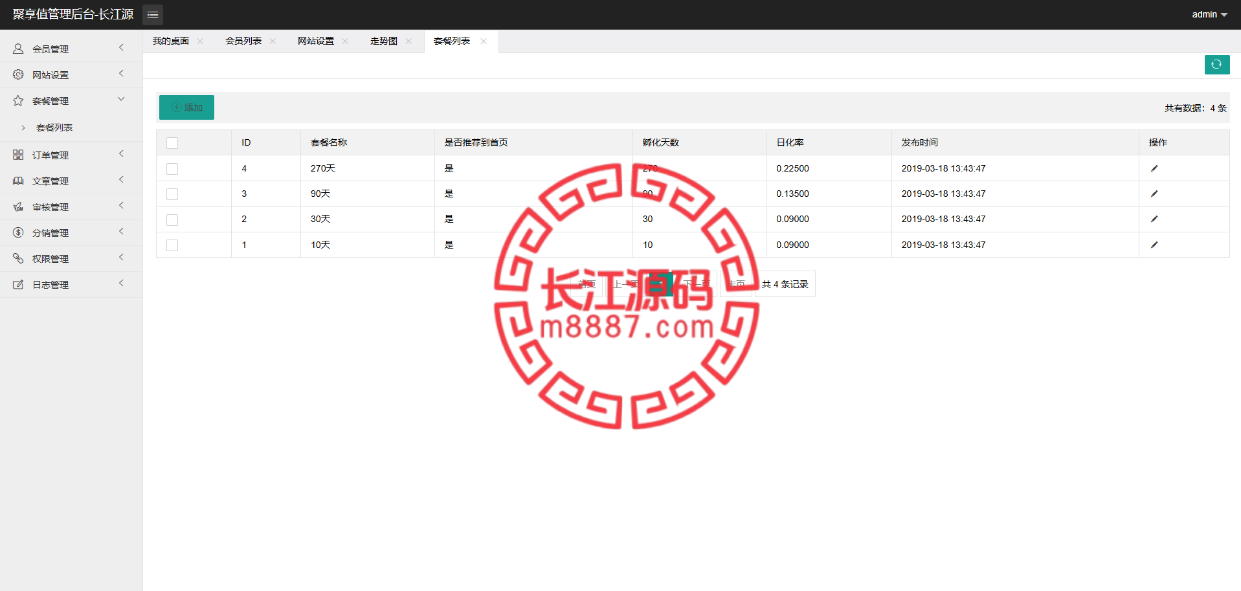Click the edit pencil for the 30天 row
The image size is (1241, 591).
coord(1154,219)
